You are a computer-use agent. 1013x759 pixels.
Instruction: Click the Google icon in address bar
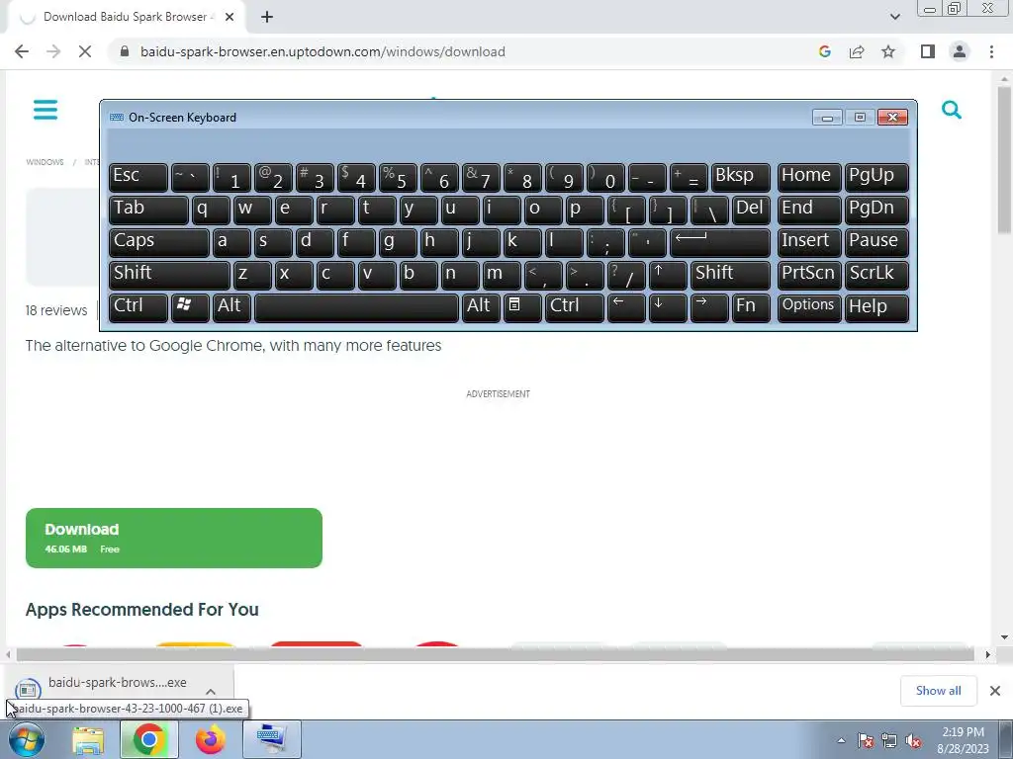pyautogui.click(x=824, y=51)
